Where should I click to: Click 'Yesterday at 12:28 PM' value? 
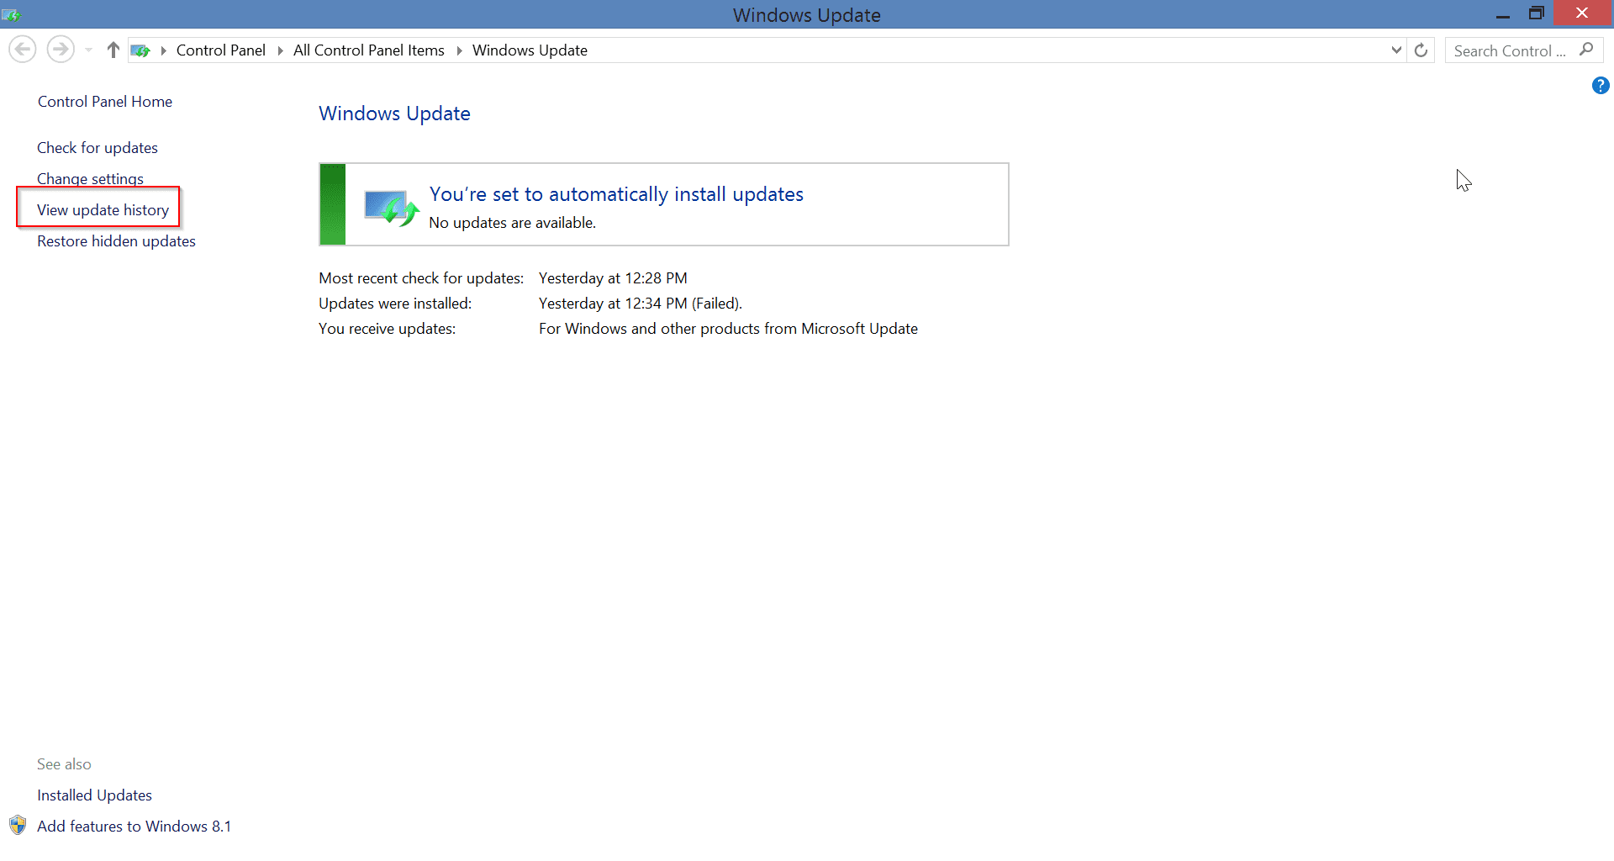click(613, 278)
